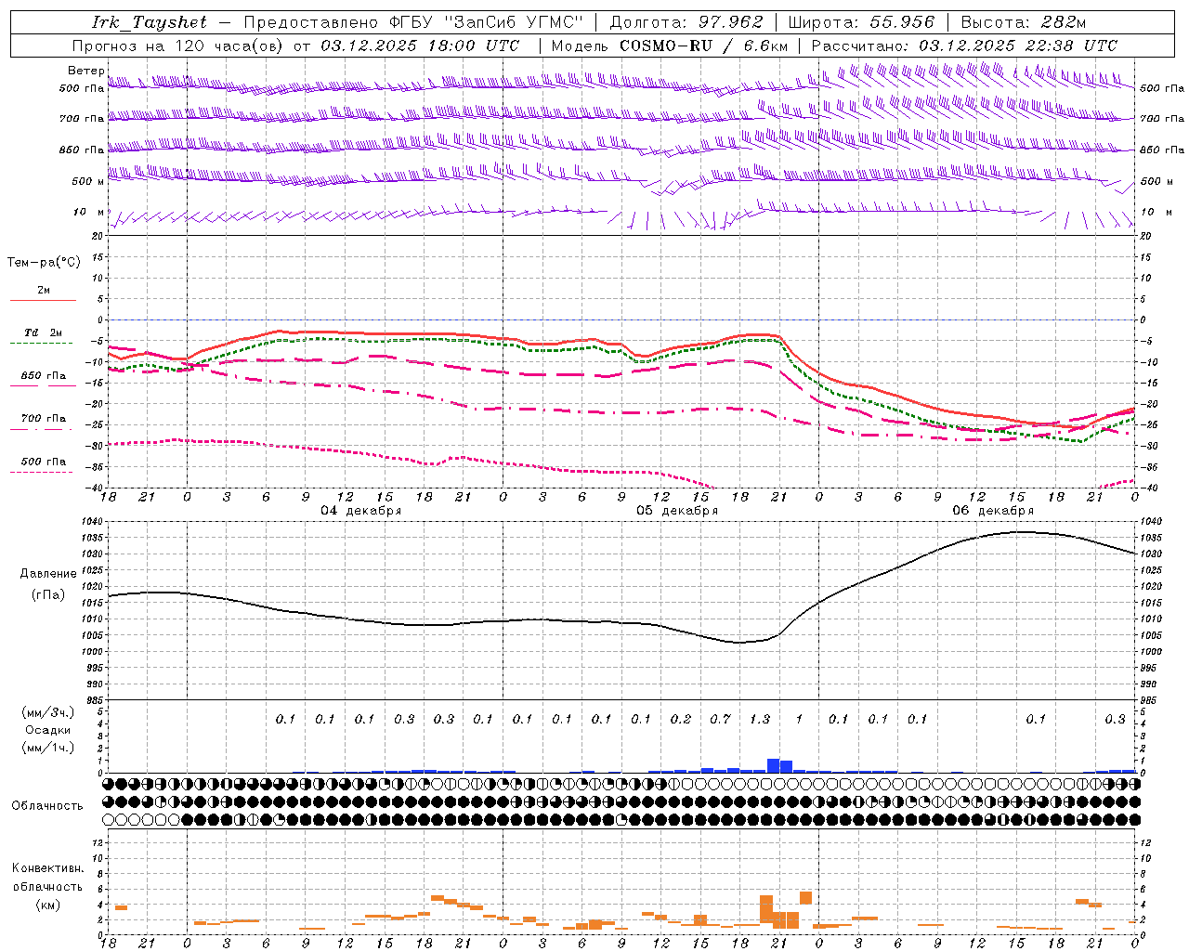Click the 'Широта: 55.956' latitude value

coord(861,22)
